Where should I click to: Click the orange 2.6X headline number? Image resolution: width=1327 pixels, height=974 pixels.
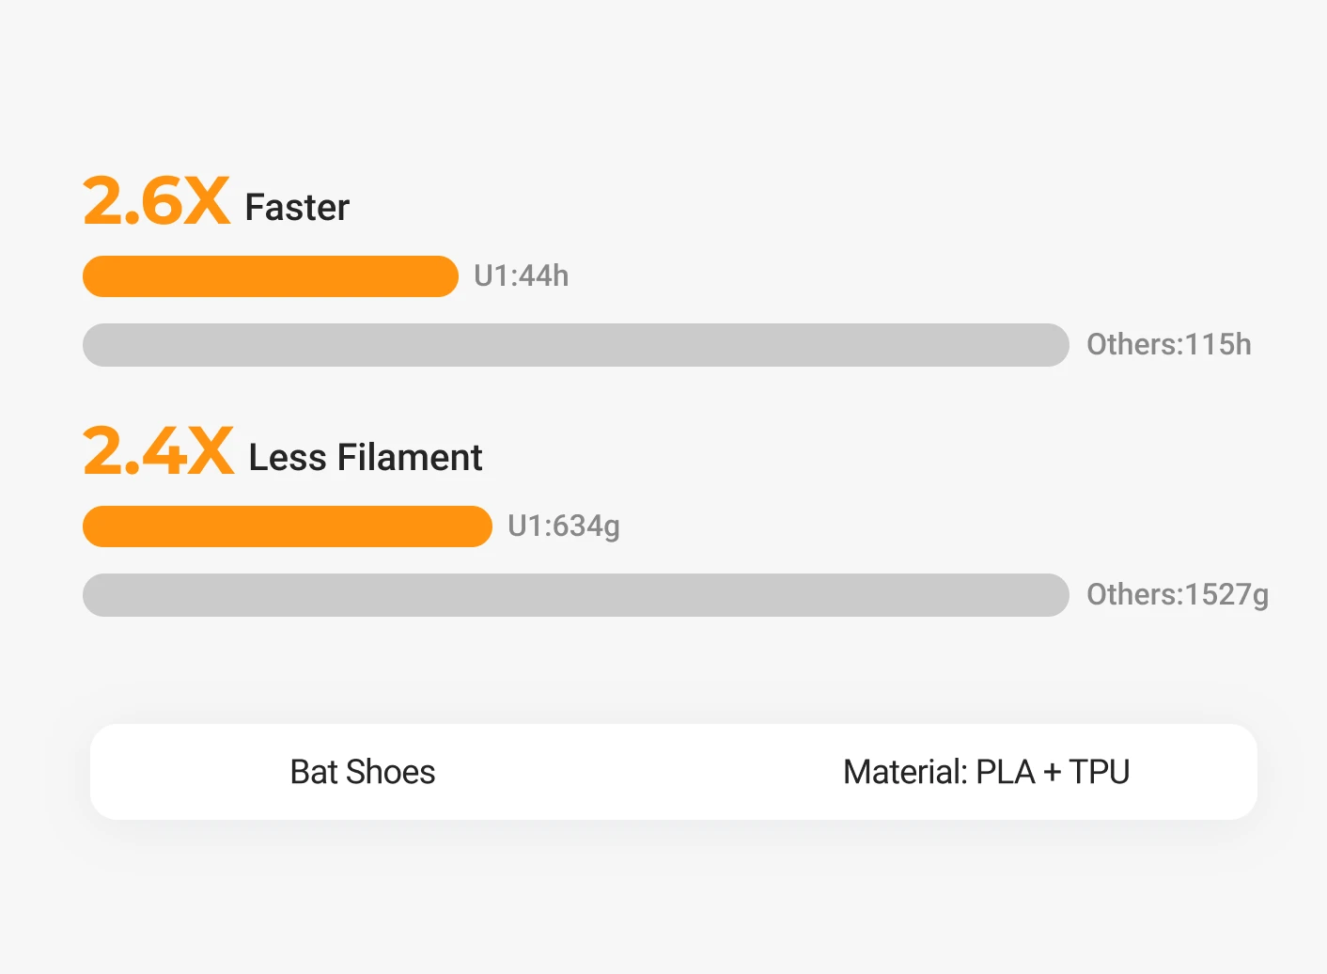(156, 201)
